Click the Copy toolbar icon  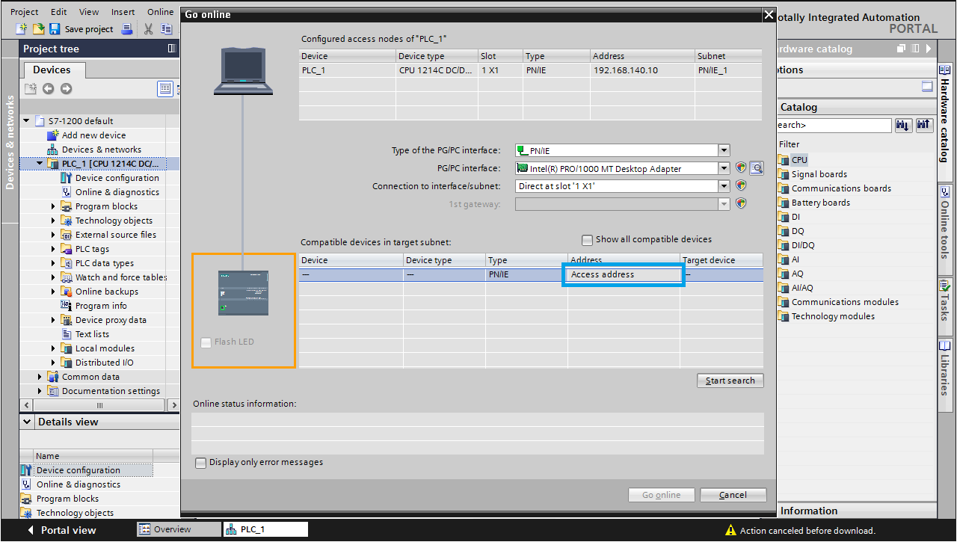[x=166, y=29]
